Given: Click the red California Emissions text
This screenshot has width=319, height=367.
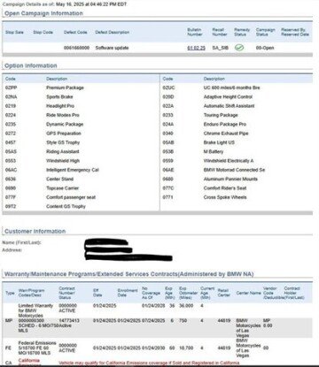Looking at the screenshot, I should tap(28, 363).
